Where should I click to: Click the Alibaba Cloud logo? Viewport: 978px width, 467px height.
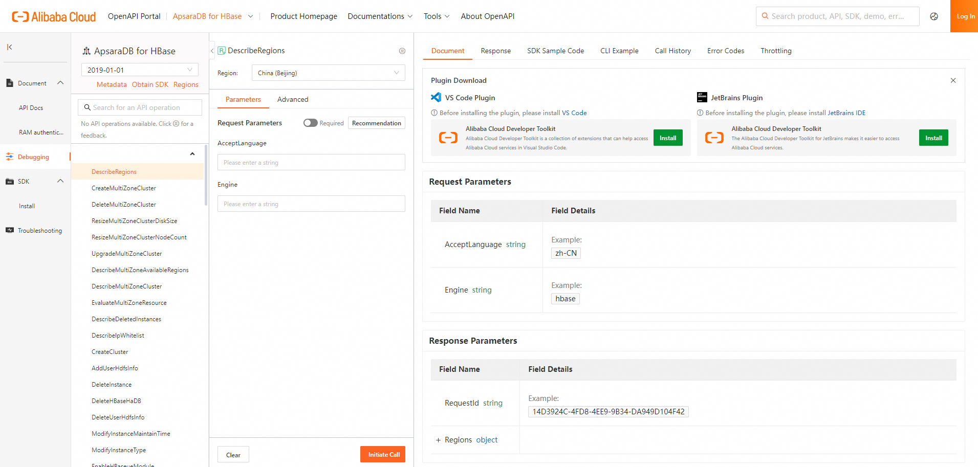[54, 16]
